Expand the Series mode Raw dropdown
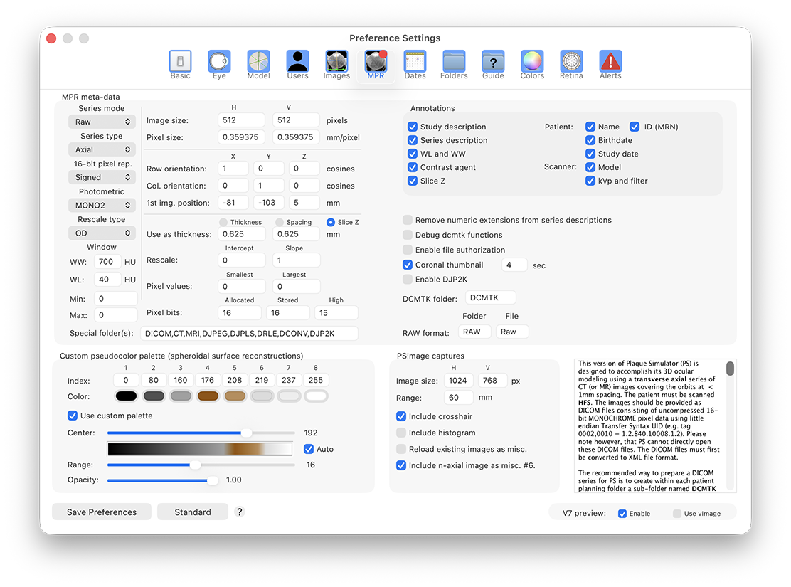791x587 pixels. [102, 122]
